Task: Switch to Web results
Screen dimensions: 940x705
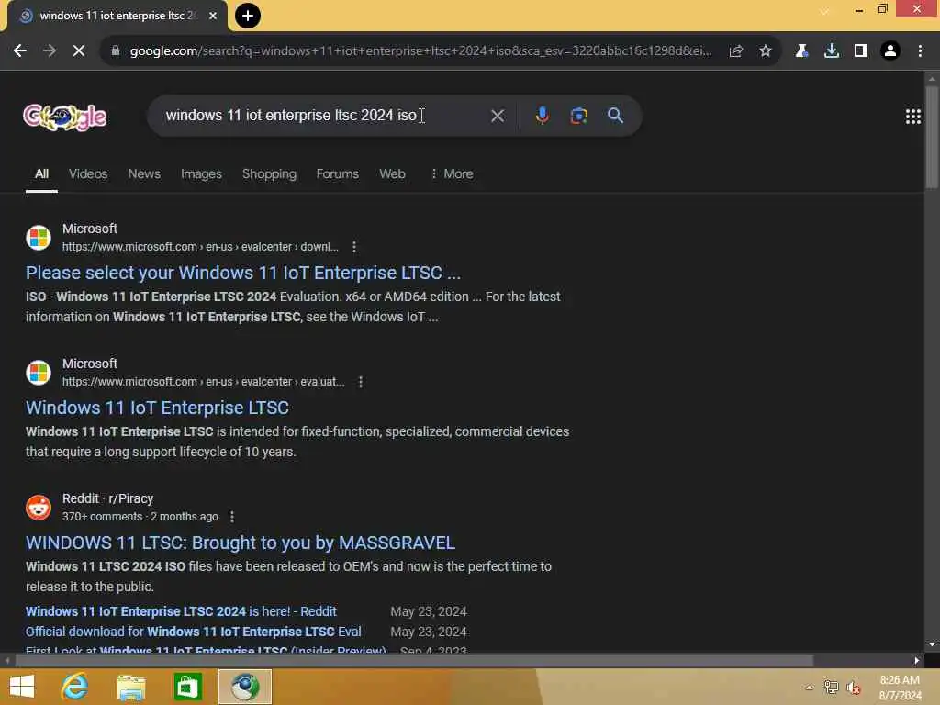Action: [392, 173]
